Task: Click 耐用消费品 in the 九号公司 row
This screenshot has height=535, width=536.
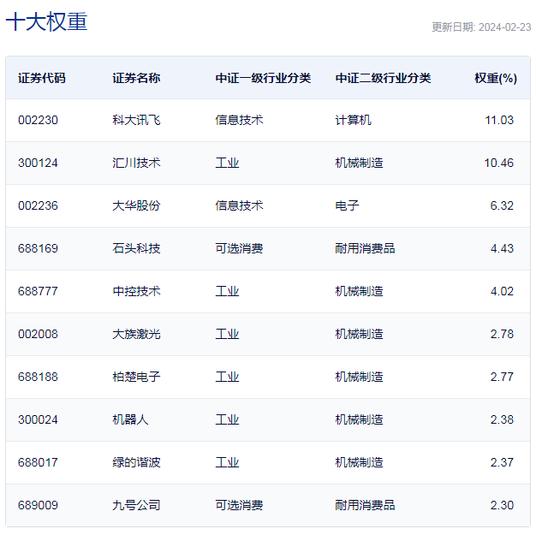Action: coord(365,505)
